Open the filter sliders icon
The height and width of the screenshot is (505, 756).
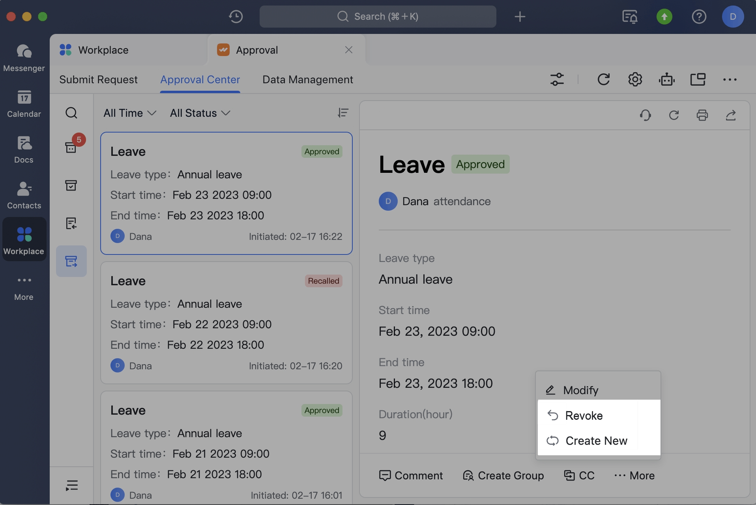(x=557, y=79)
